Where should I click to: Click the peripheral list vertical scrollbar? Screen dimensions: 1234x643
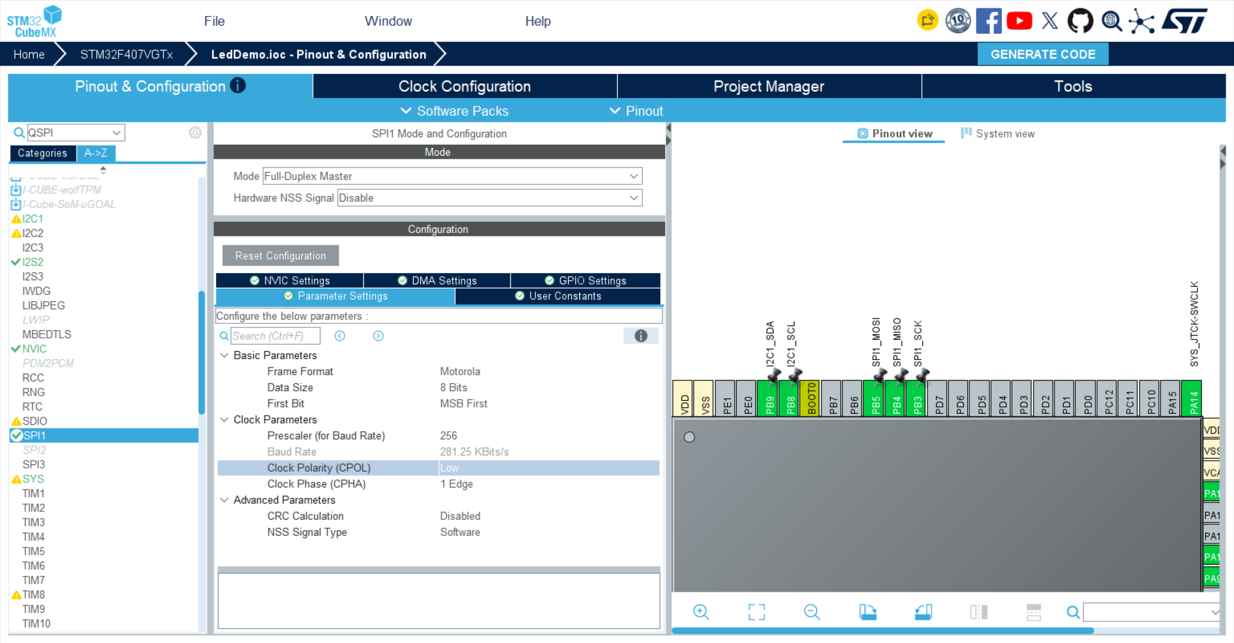coord(201,352)
